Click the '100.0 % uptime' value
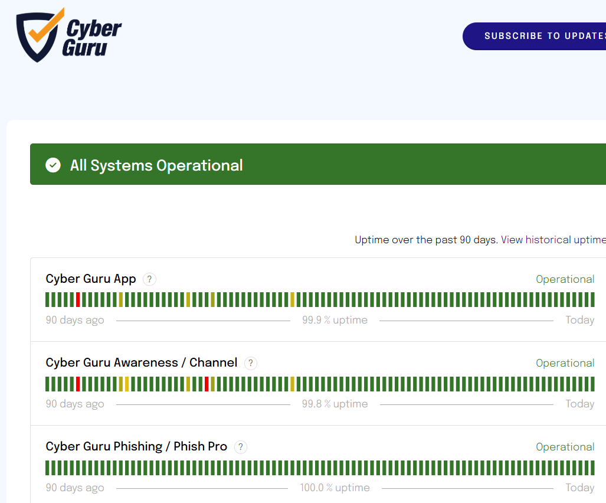 335,488
